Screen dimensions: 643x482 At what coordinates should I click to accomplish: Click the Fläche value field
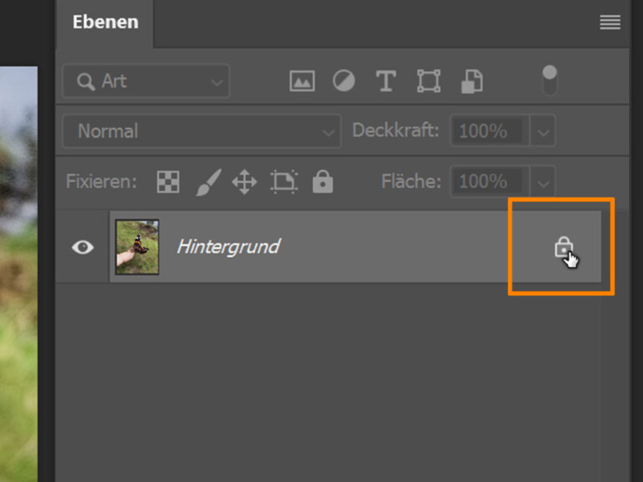click(x=490, y=182)
